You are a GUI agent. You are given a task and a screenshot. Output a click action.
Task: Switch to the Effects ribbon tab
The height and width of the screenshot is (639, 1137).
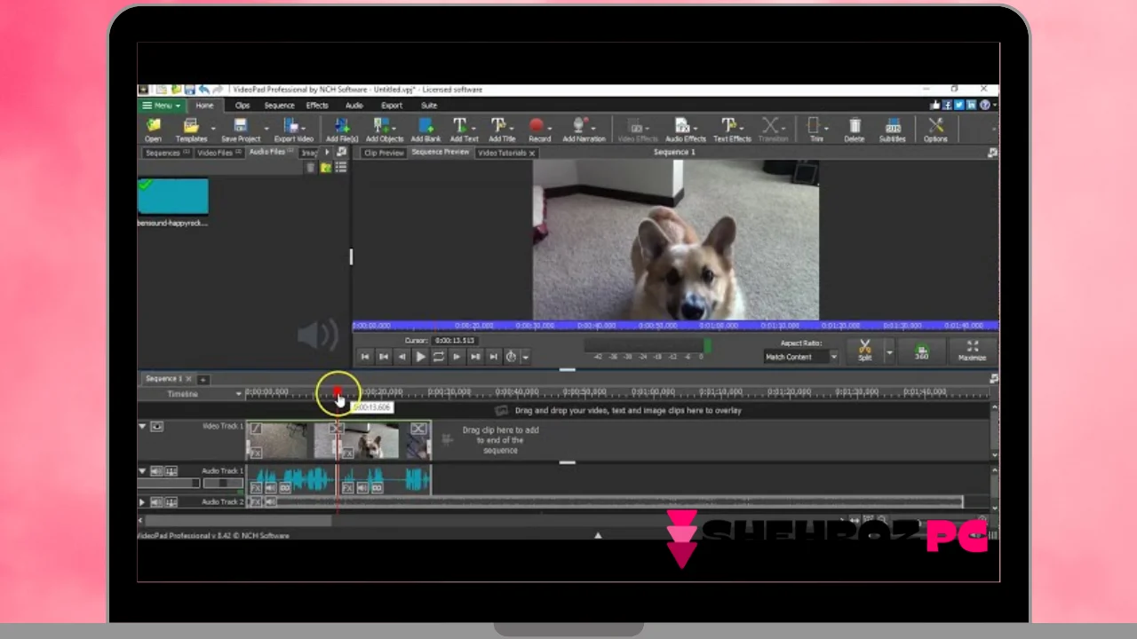point(317,106)
